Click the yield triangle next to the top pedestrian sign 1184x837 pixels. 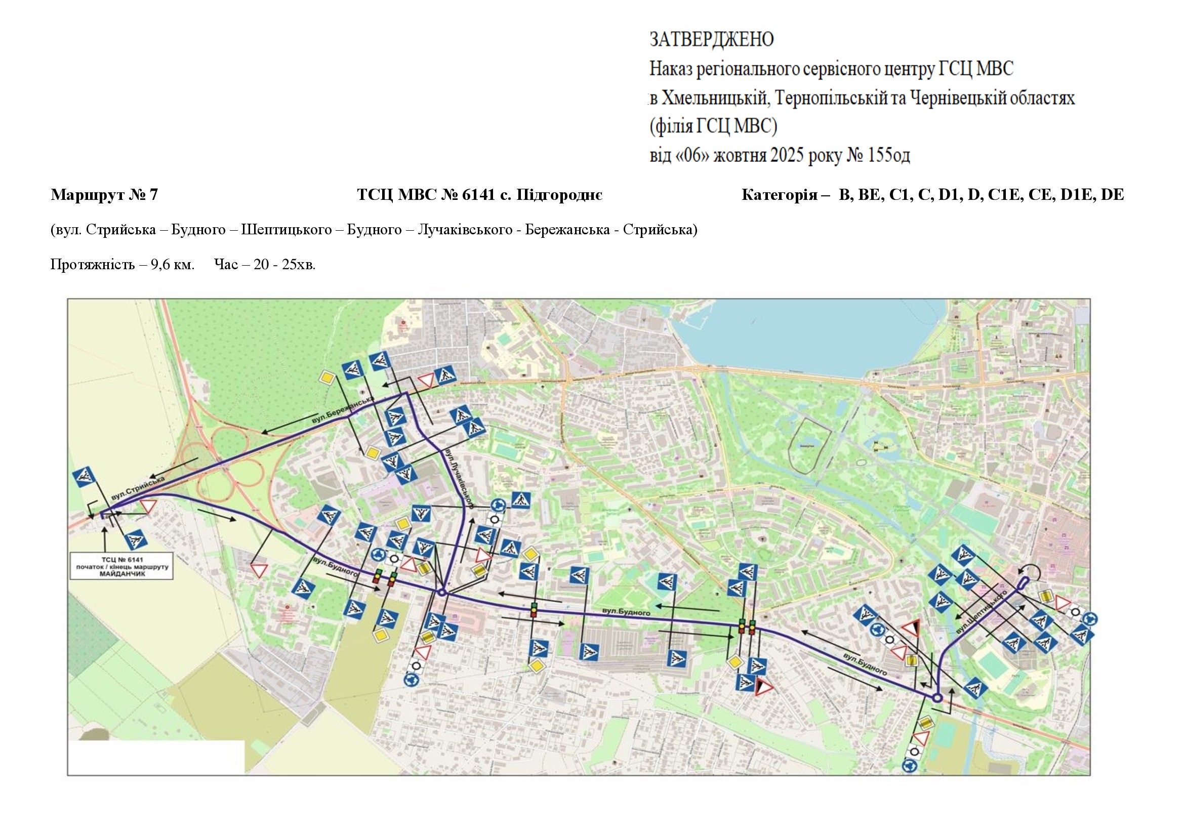point(426,381)
